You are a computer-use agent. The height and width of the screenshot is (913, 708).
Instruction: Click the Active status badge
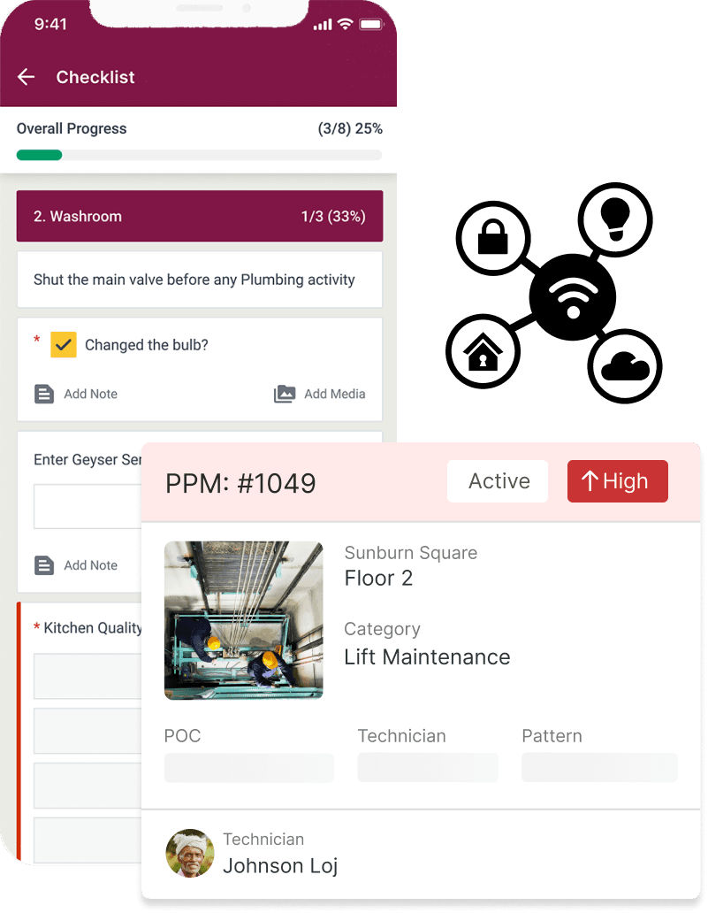point(499,481)
